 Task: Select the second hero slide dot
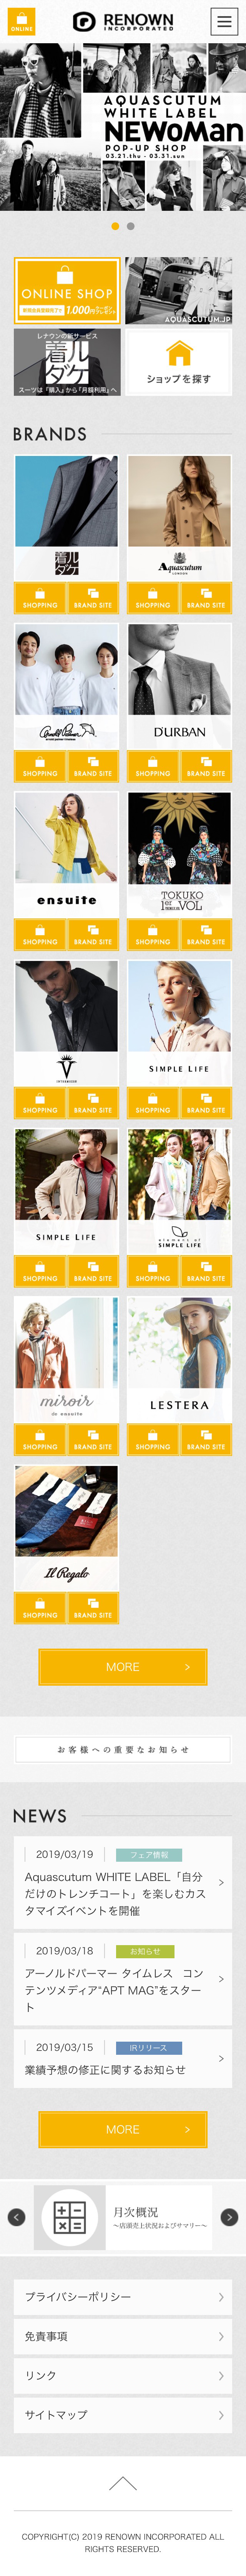pos(130,226)
